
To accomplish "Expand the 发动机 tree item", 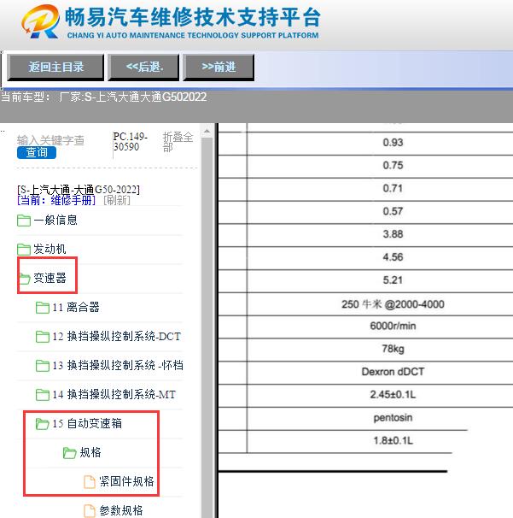I will click(50, 249).
